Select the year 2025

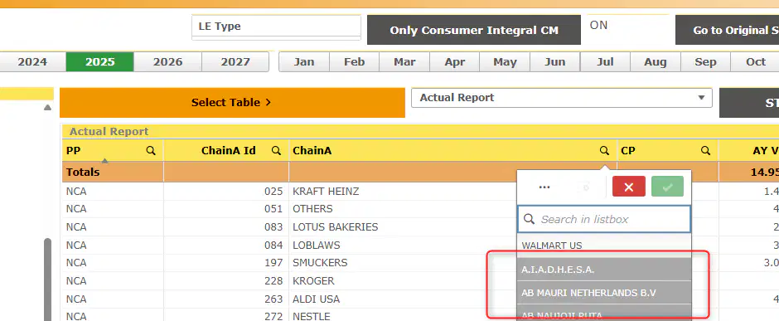point(99,61)
